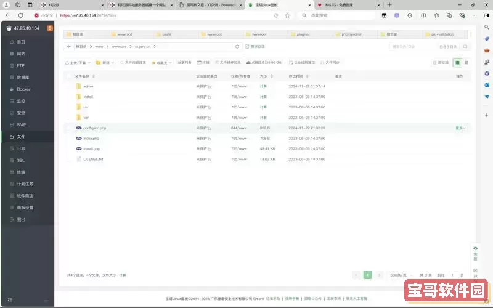The height and width of the screenshot is (308, 493).
Task: Sort by 大小 column arrows
Action: coord(272,76)
